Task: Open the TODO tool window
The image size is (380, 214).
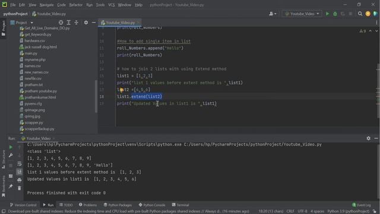Action: [x=66, y=205]
